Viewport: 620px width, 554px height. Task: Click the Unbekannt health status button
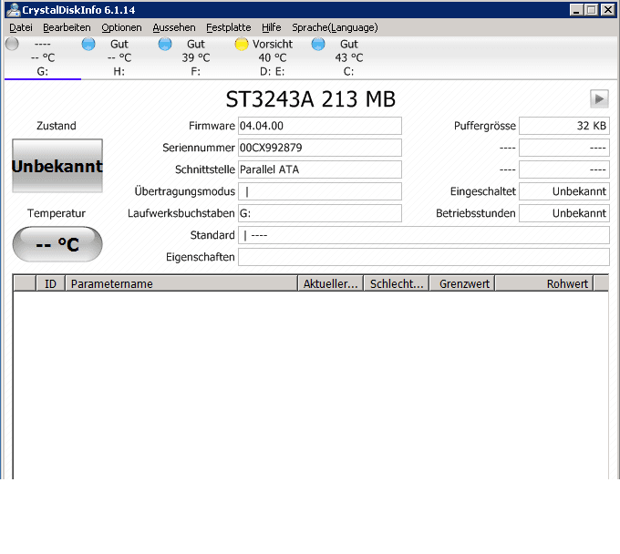(x=57, y=166)
